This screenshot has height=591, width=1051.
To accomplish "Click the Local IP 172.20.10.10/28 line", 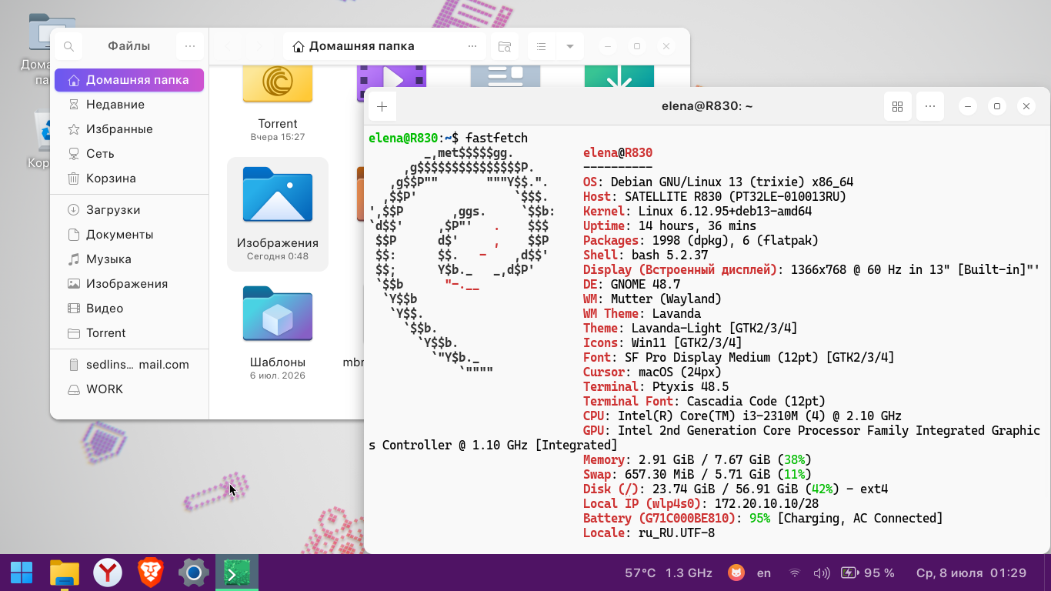I will (x=701, y=504).
